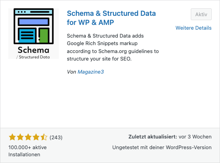Click the half-filled fifth rating star
The height and width of the screenshot is (163, 220).
pos(44,137)
